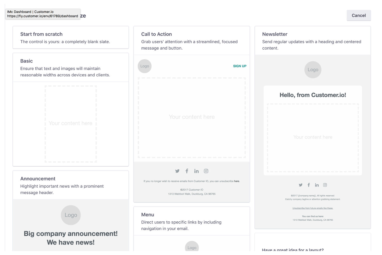Click the Logo circle in Newsletter preview
This screenshot has width=382, height=255.
click(313, 69)
